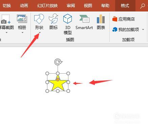Viewport: 148px width, 132px height.
Task: Select the 格式 (Format) tab
Action: pyautogui.click(x=125, y=6)
